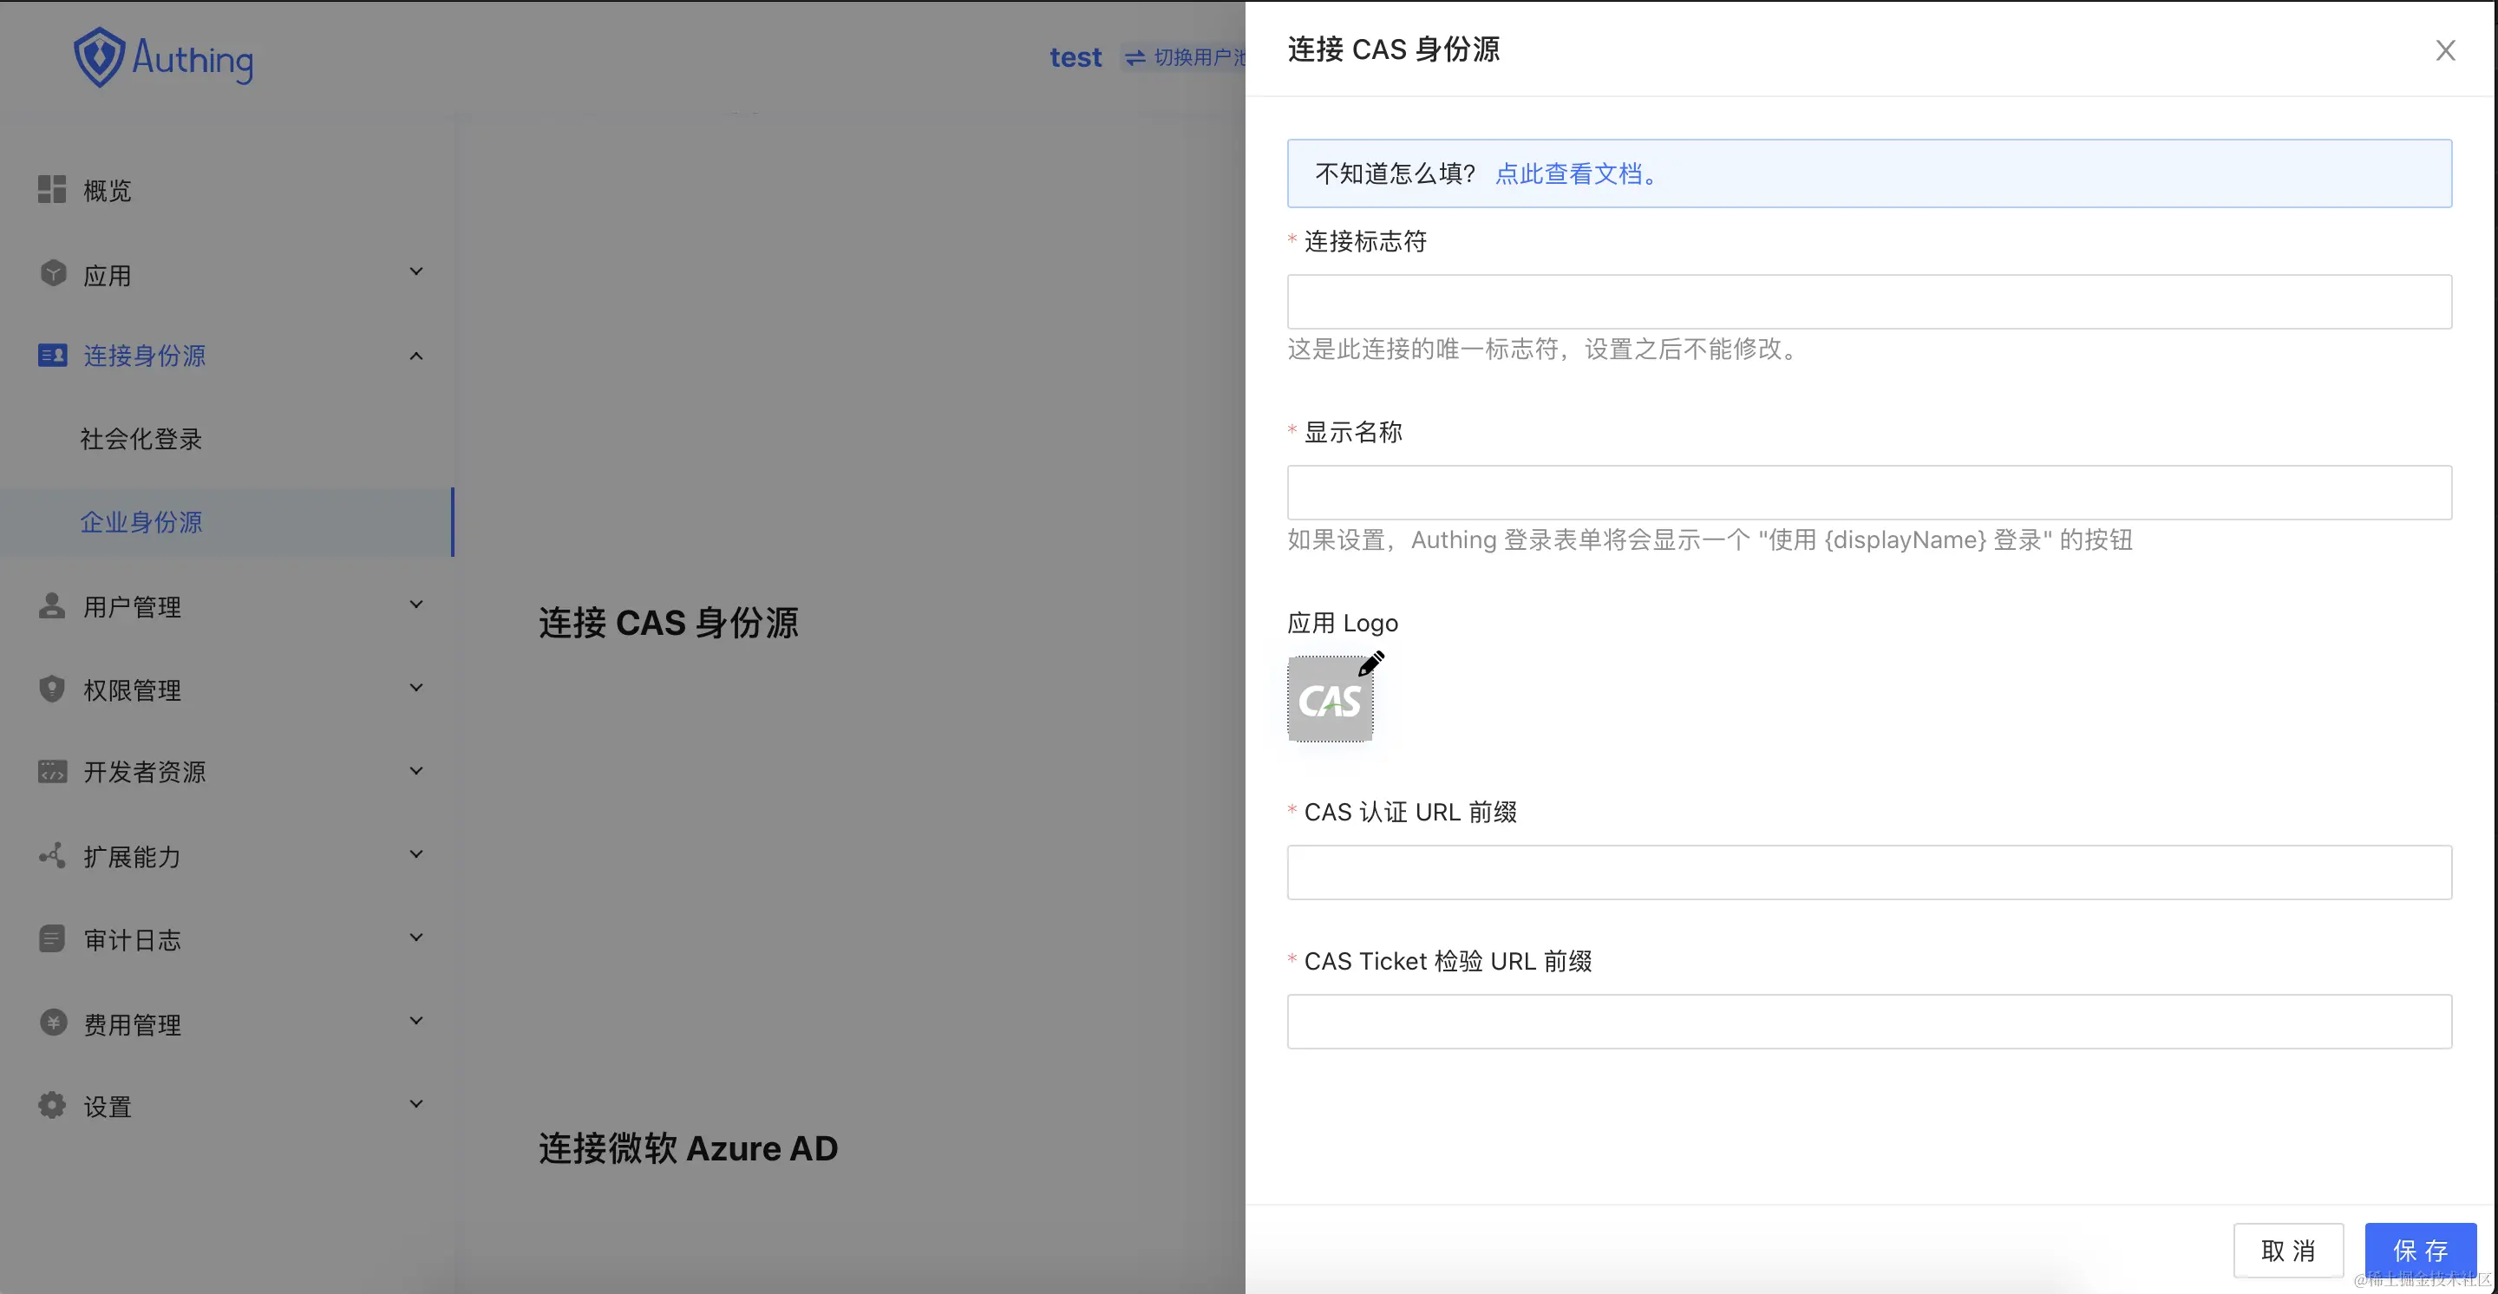This screenshot has width=2498, height=1294.
Task: Click the application cube icon
Action: (53, 274)
